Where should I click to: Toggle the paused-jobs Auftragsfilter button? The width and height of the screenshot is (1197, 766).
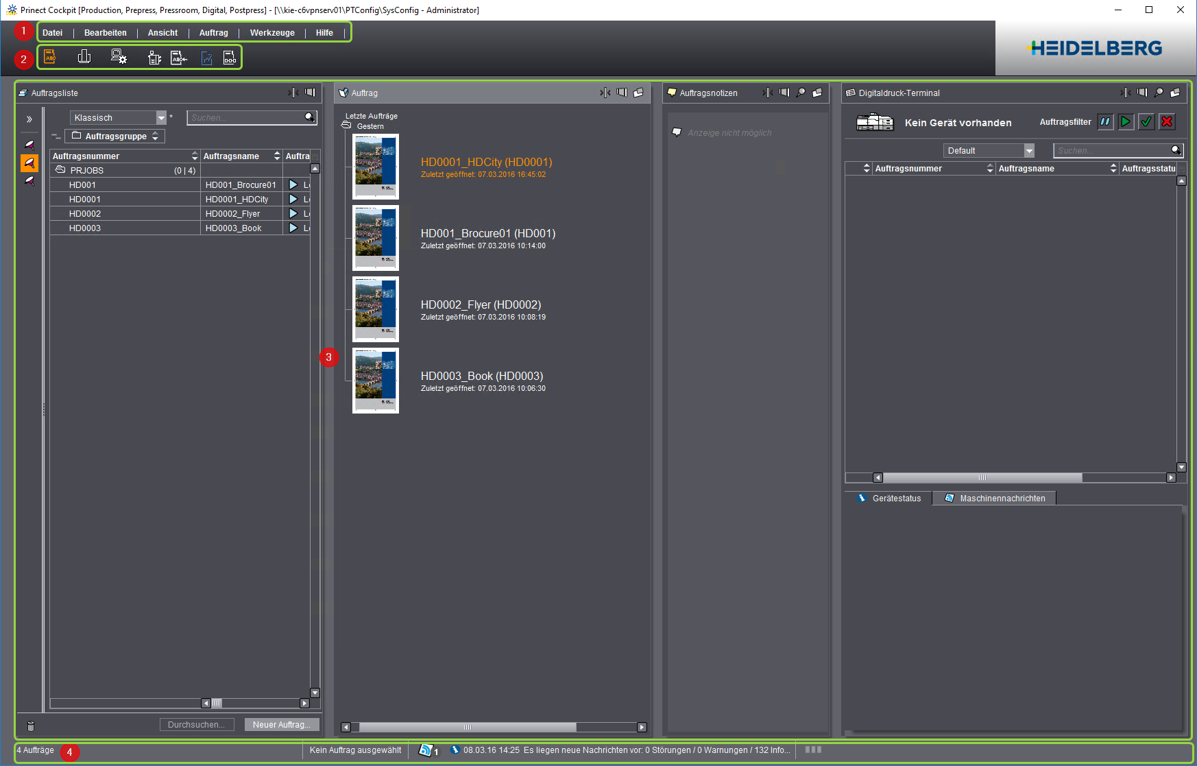tap(1105, 121)
